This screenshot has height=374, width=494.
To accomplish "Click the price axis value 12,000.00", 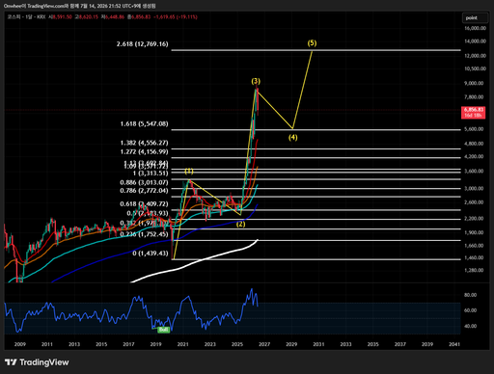I will (x=475, y=56).
